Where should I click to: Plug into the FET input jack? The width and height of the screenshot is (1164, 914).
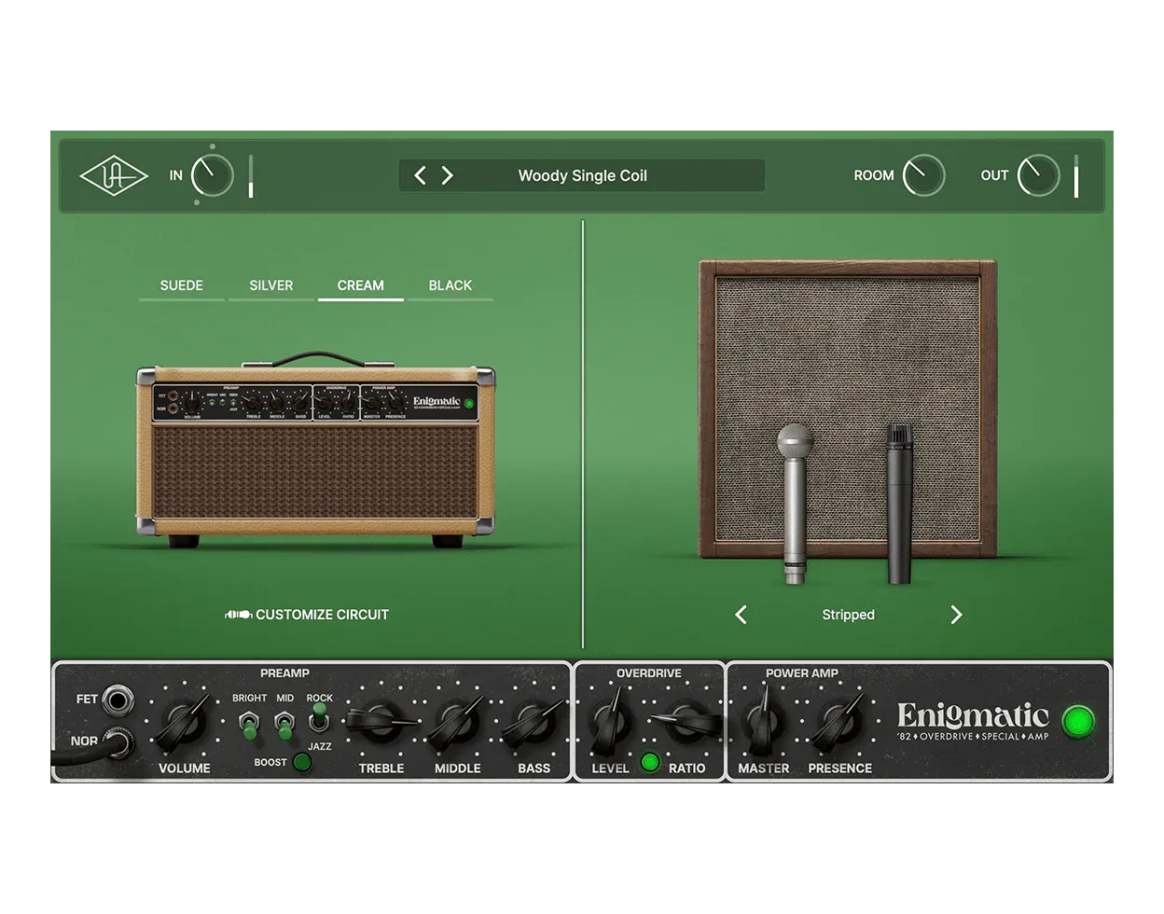tap(118, 699)
